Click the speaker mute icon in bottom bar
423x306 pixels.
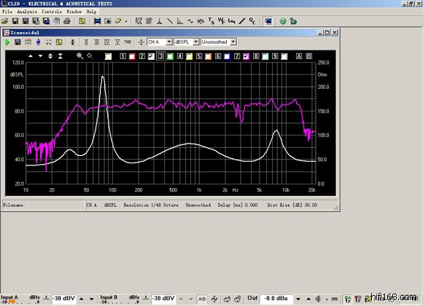click(318, 299)
